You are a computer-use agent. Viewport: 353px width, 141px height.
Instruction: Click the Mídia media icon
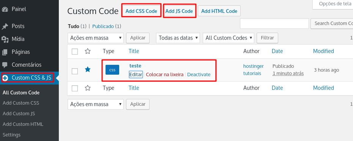[5, 39]
